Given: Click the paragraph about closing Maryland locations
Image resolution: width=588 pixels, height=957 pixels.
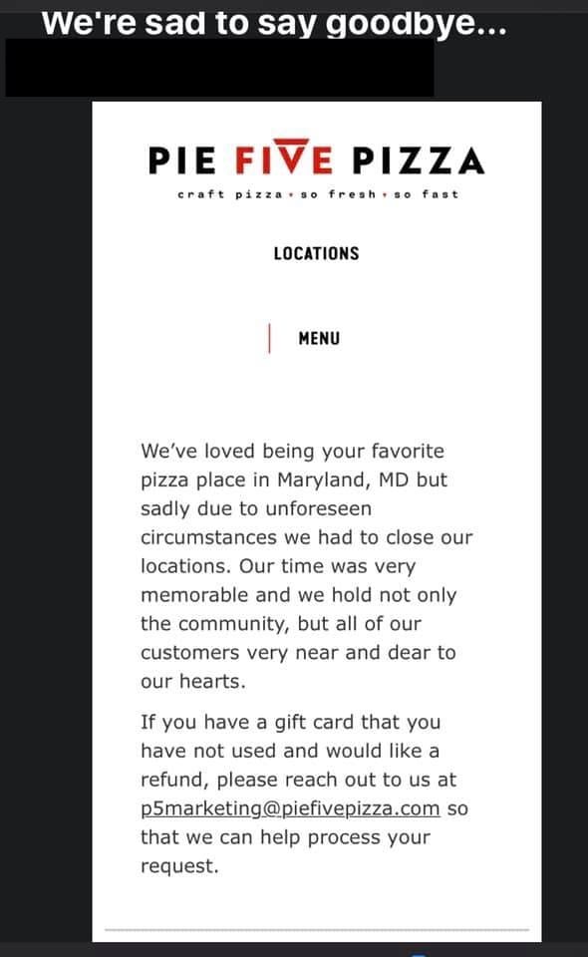Looking at the screenshot, I should 307,566.
